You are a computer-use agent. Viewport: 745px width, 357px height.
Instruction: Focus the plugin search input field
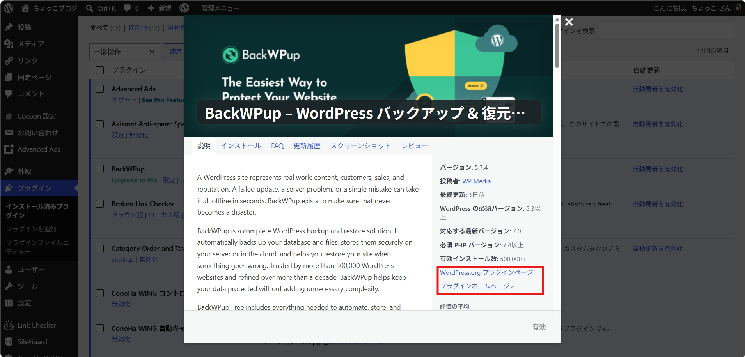tap(667, 30)
